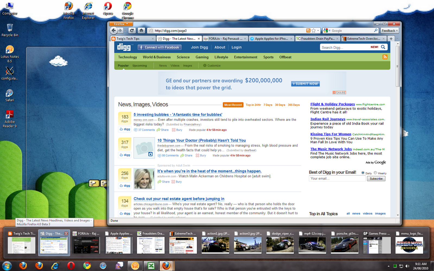The width and height of the screenshot is (434, 271).
Task: Launch Google Chrome from the taskbar
Action: point(87,266)
